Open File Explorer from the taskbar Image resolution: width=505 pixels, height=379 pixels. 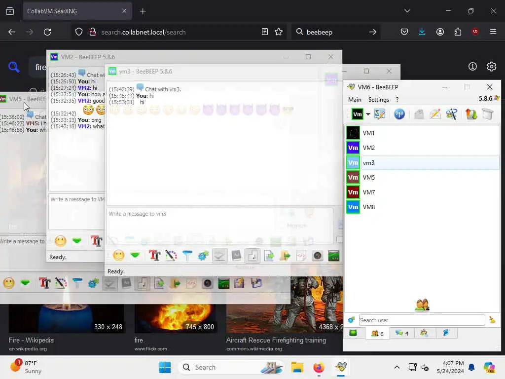[297, 367]
